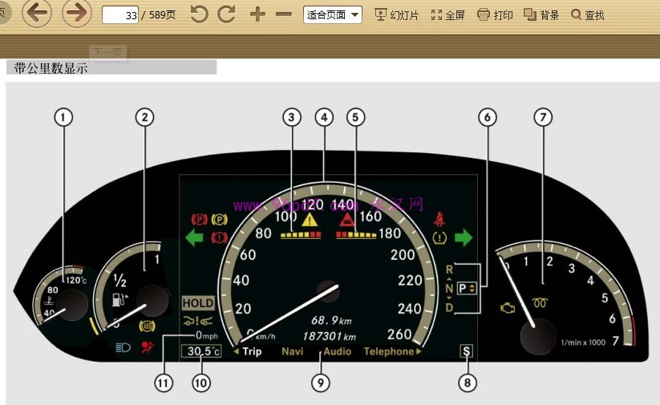Click the yellow car collision icons below HOLD
The width and height of the screenshot is (660, 405).
[x=198, y=321]
